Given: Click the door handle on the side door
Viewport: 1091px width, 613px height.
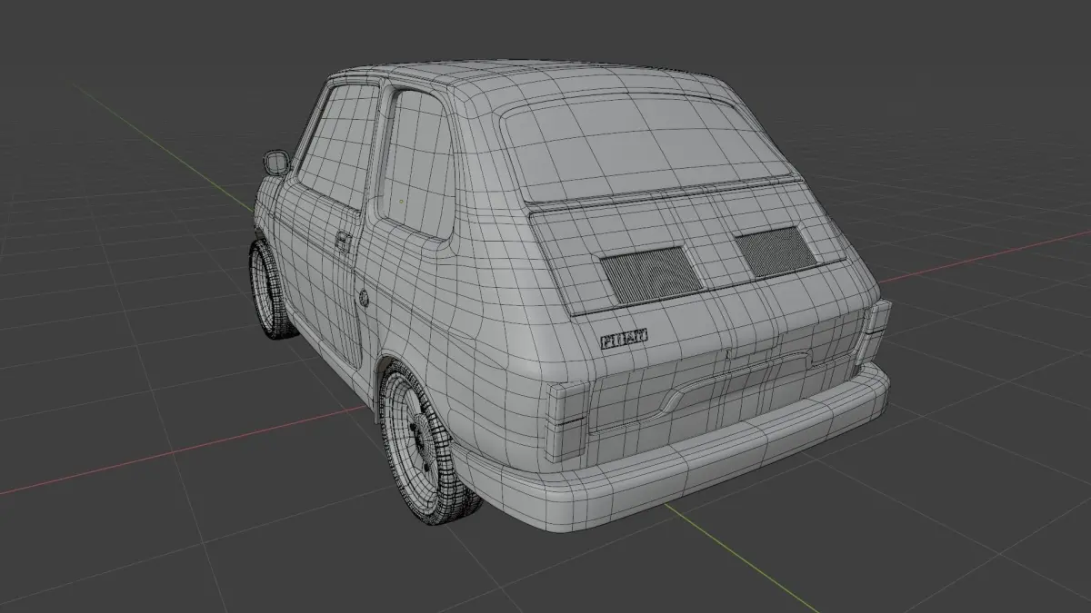Looking at the screenshot, I should point(344,241).
